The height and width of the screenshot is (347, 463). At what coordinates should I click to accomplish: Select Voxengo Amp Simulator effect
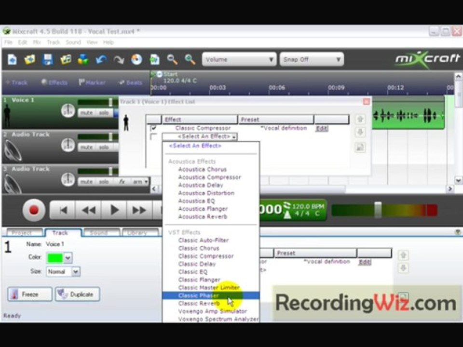pyautogui.click(x=213, y=311)
